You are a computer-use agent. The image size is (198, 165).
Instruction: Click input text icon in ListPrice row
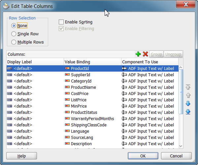point(124,100)
